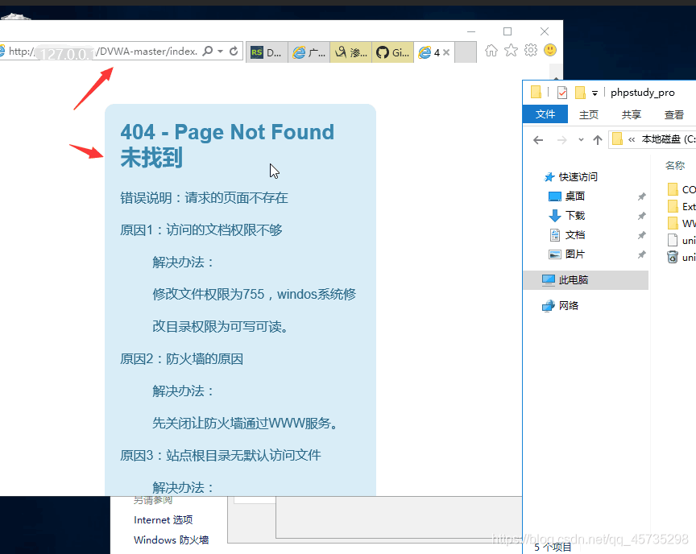Open the 文件 tab in phpstudy_pro Explorer

click(x=545, y=114)
